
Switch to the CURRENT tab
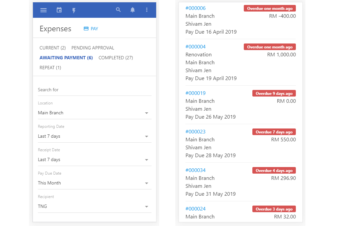(52, 48)
